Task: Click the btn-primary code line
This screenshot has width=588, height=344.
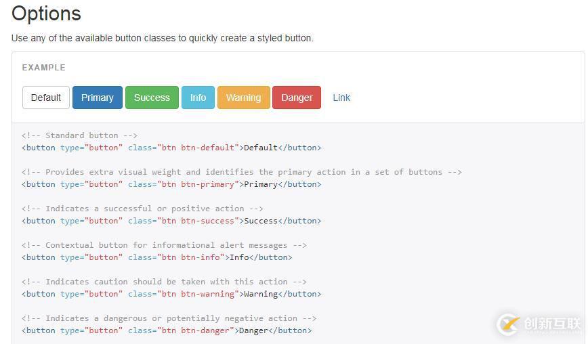Action: [171, 184]
